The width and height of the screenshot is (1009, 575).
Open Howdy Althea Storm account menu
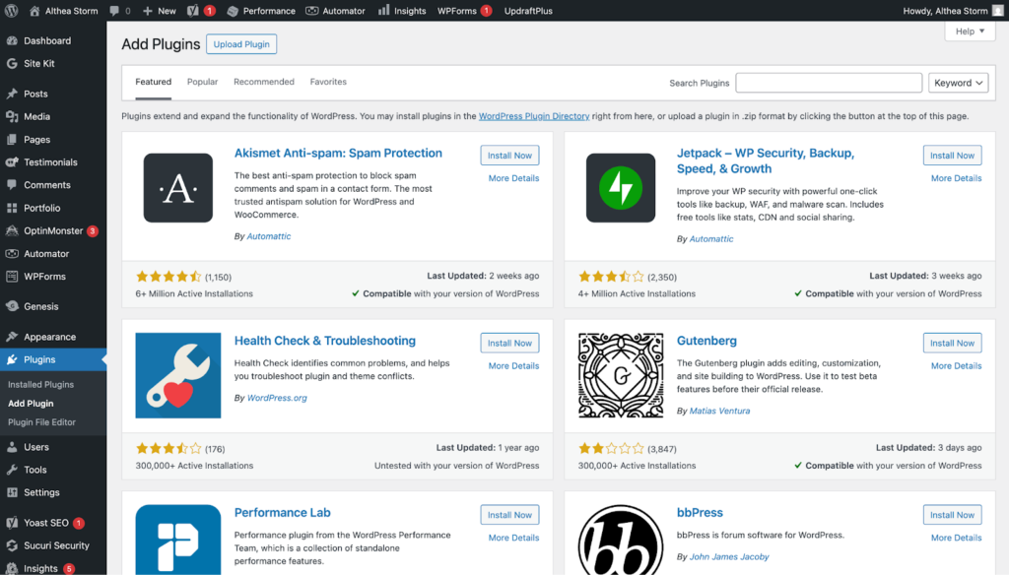coord(944,11)
